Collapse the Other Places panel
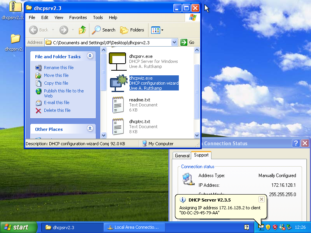 pyautogui.click(x=90, y=129)
